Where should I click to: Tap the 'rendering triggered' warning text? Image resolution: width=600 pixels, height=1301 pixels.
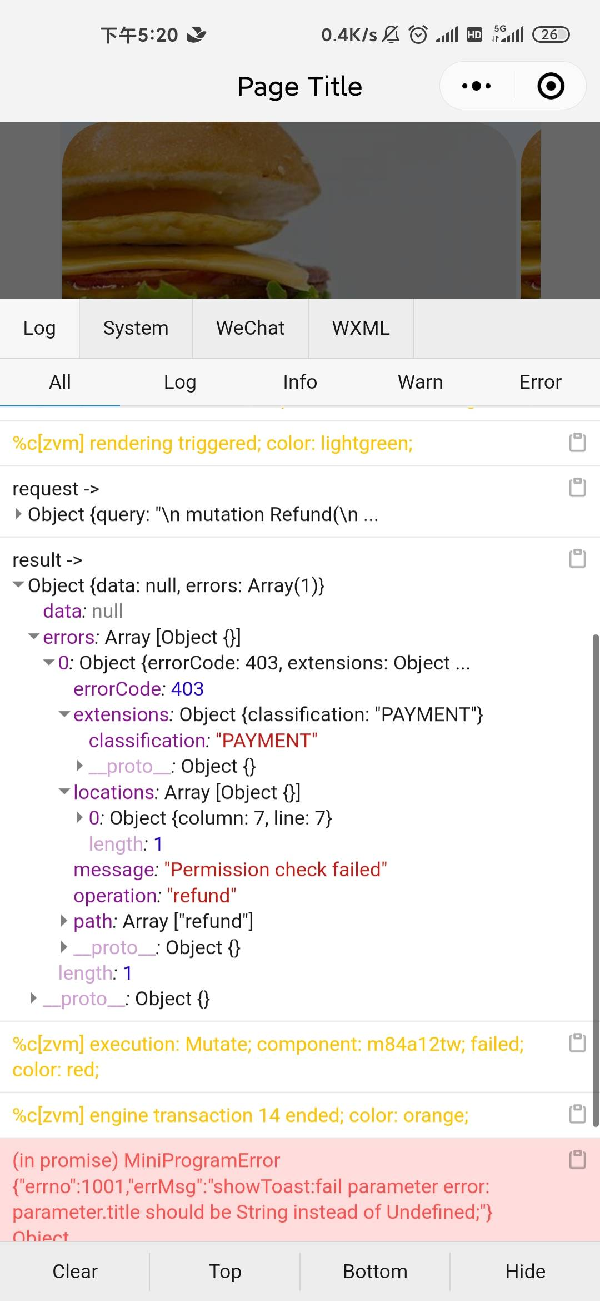tap(213, 443)
